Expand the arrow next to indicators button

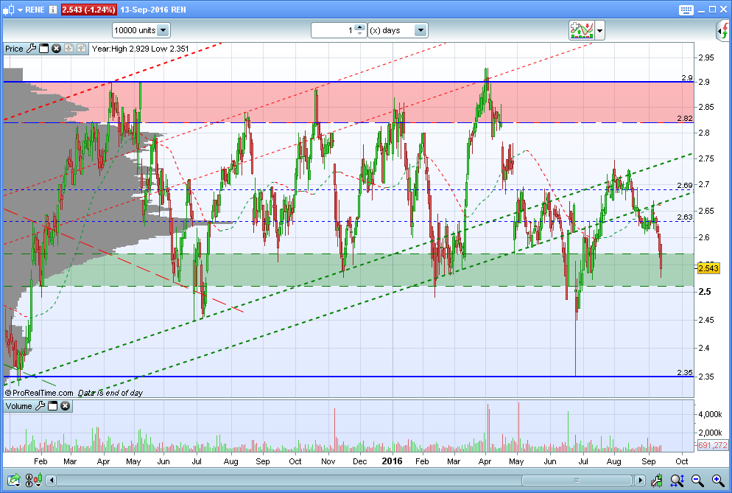600,31
